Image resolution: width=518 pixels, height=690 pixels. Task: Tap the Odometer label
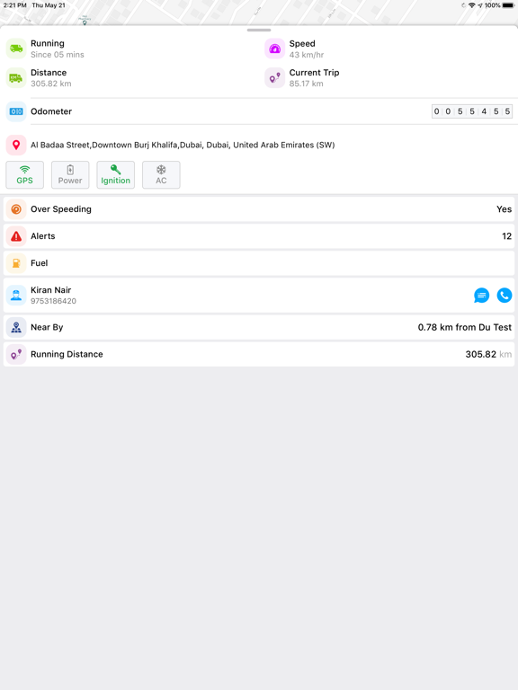click(51, 111)
